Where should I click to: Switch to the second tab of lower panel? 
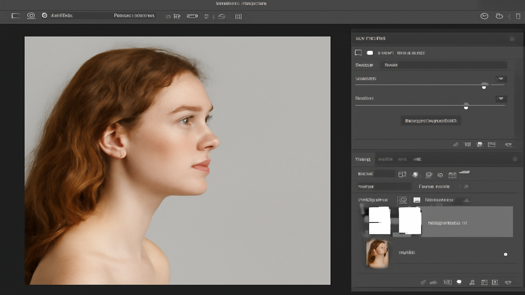tap(385, 159)
